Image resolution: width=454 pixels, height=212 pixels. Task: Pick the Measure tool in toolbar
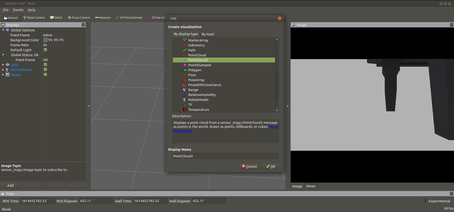pyautogui.click(x=103, y=18)
